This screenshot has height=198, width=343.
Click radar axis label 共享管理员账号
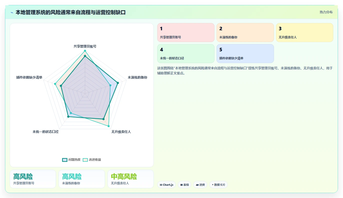coord(85,46)
